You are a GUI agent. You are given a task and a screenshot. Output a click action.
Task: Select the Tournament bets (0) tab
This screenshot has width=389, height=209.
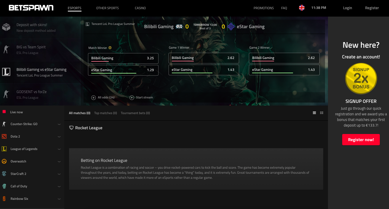coord(135,113)
